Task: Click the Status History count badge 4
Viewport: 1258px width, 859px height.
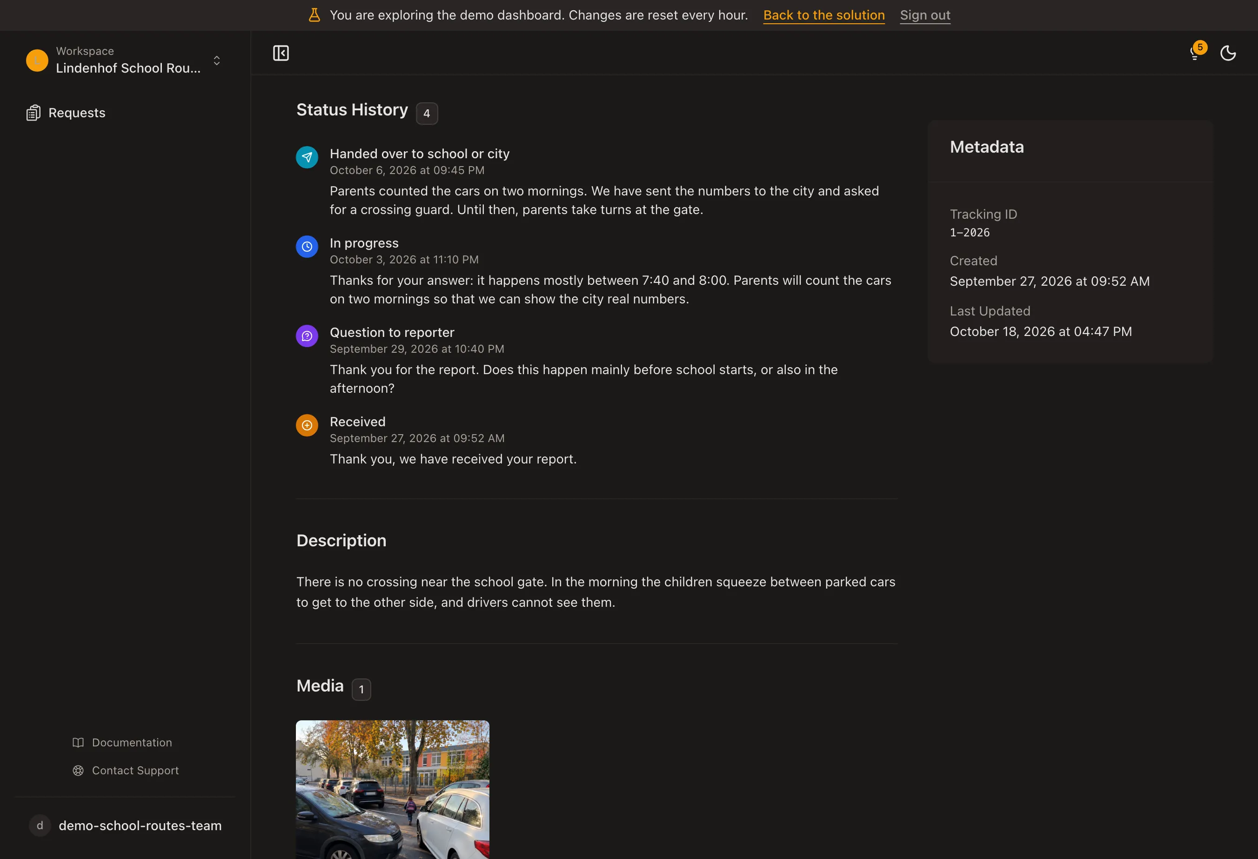Action: [x=427, y=113]
